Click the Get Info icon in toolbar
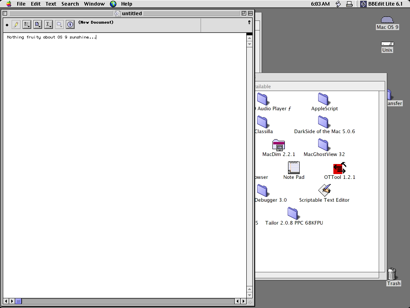Viewport: 410px width, 308px height. click(x=70, y=24)
